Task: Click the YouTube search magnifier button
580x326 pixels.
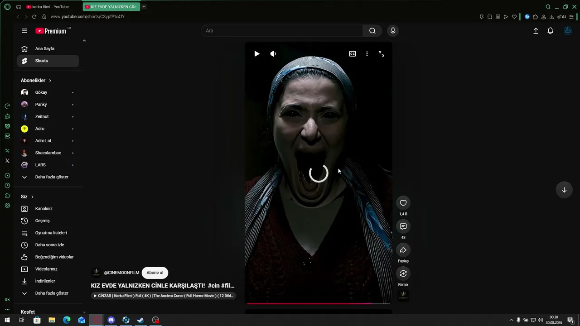Action: [x=372, y=31]
